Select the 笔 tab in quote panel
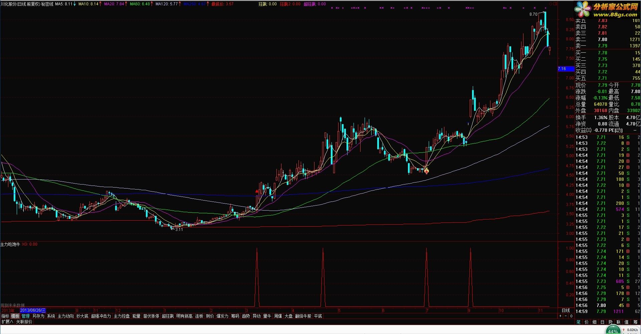 pyautogui.click(x=579, y=322)
